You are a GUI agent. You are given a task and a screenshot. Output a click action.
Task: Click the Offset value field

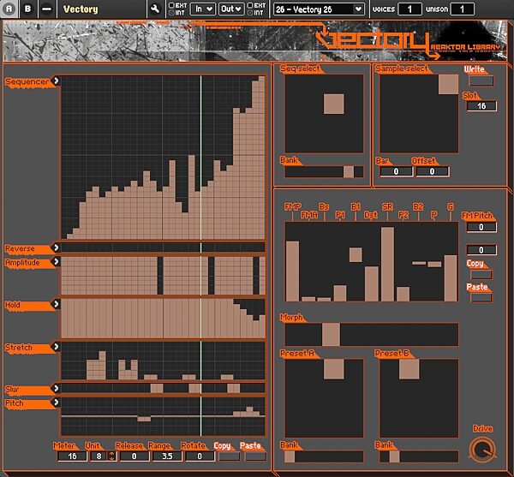(432, 171)
